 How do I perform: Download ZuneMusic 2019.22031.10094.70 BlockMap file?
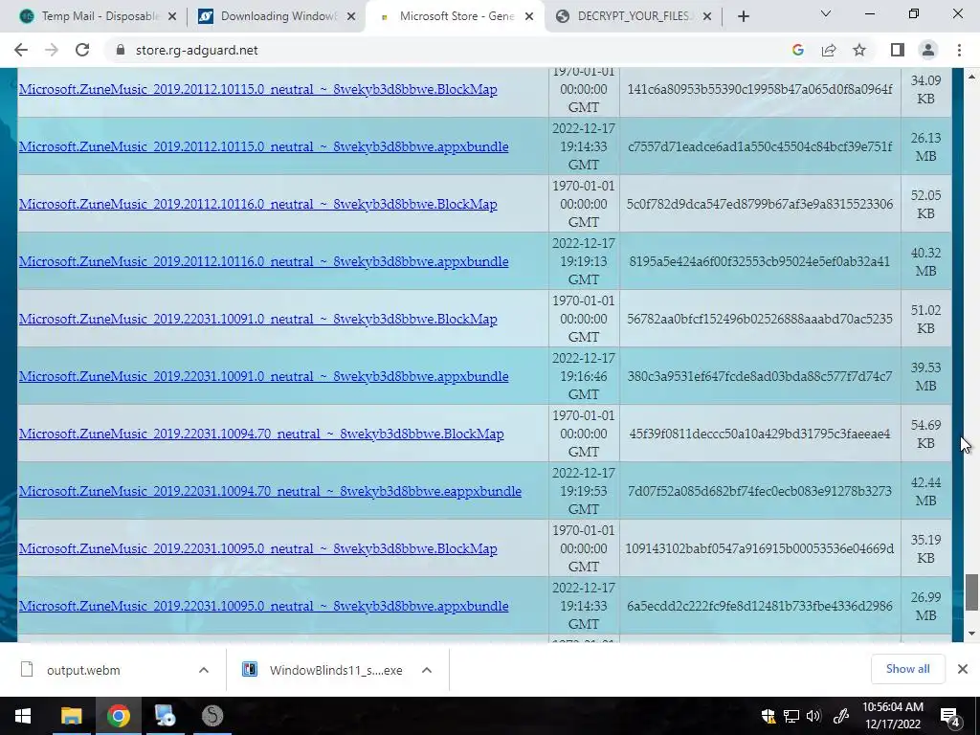(261, 434)
